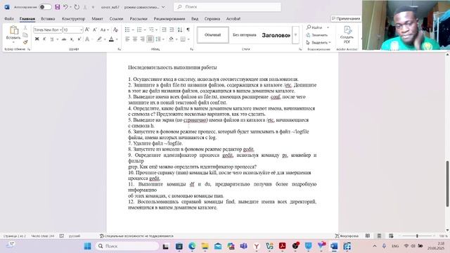Click the text highlight color pen

pos(99,39)
